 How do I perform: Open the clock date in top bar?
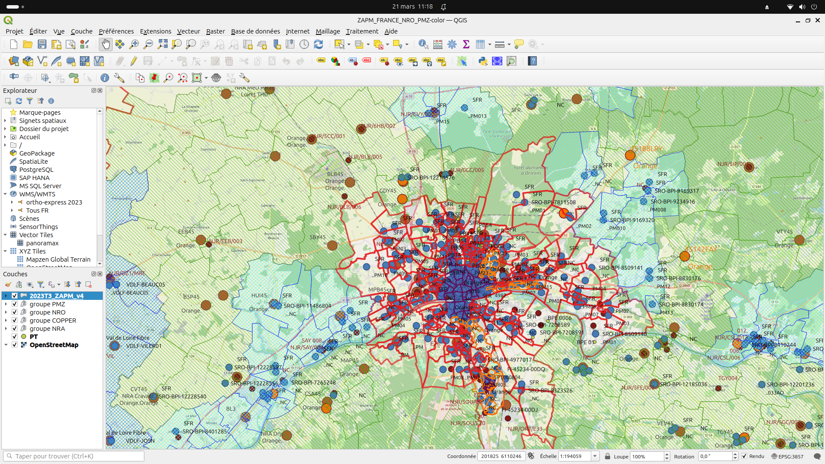click(x=412, y=6)
